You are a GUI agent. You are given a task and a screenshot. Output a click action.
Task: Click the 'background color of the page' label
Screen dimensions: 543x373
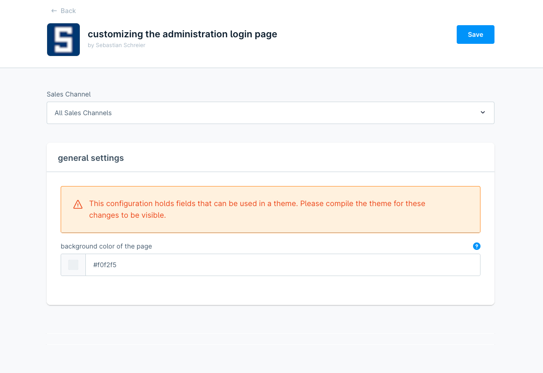106,246
